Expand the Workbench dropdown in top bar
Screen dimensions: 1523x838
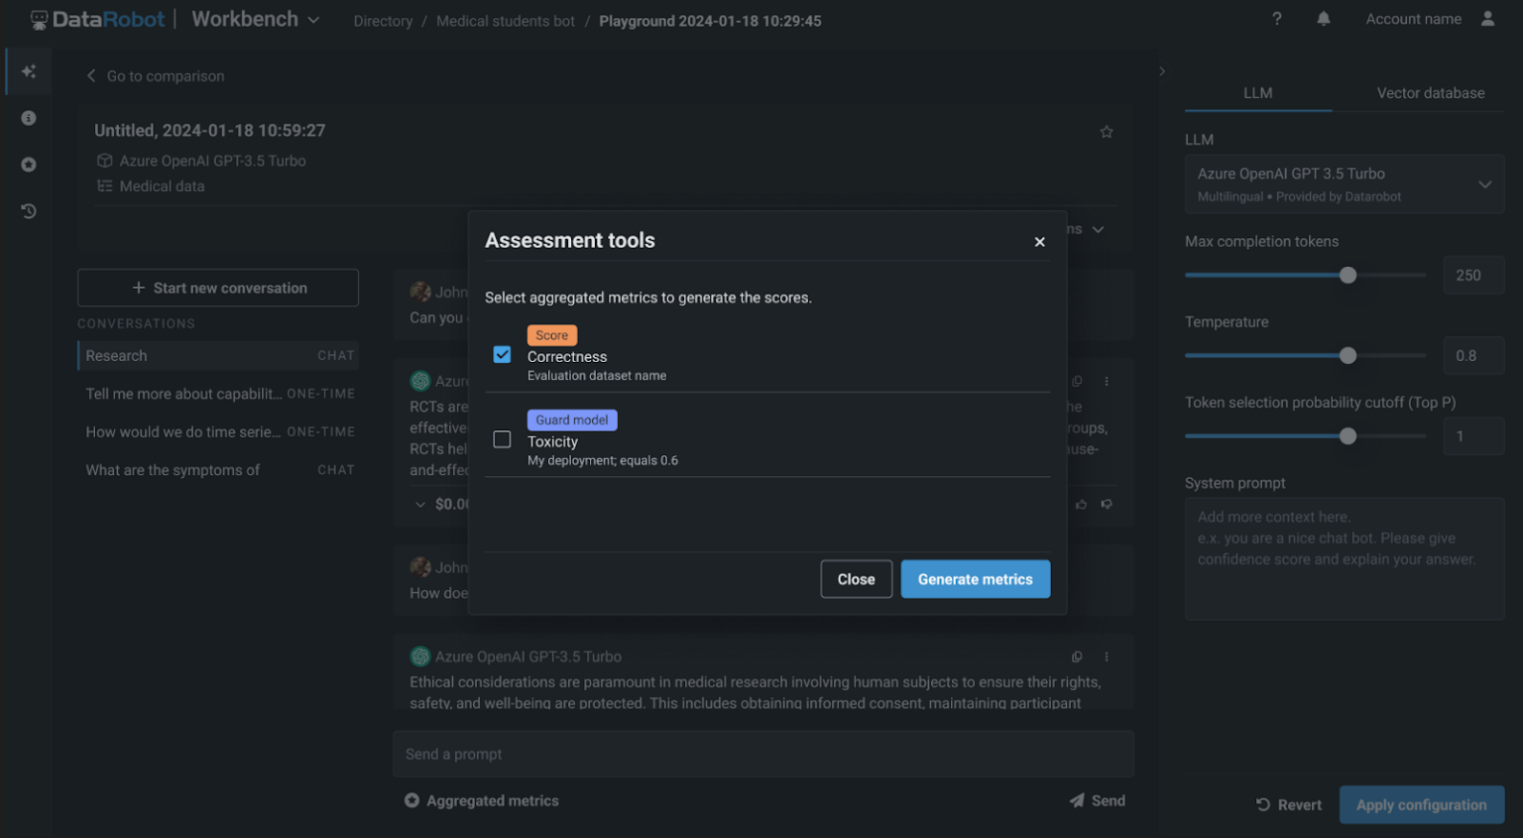tap(313, 19)
